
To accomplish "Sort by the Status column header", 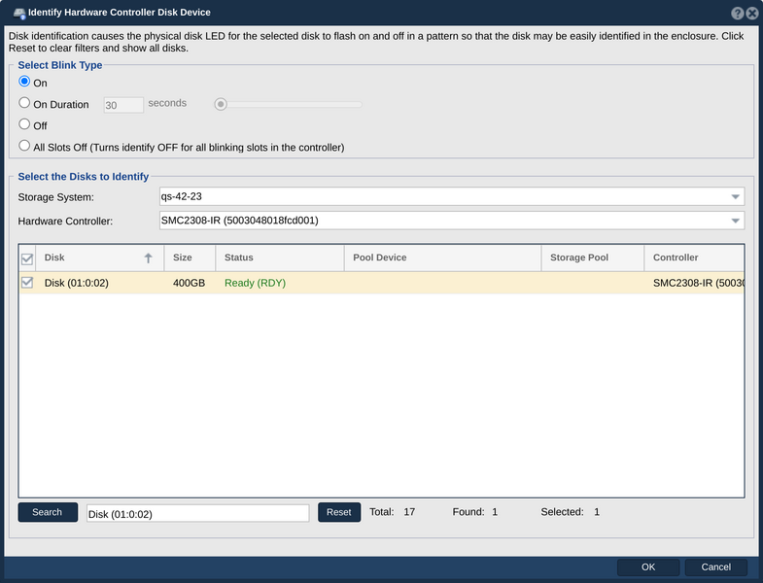I will point(280,257).
